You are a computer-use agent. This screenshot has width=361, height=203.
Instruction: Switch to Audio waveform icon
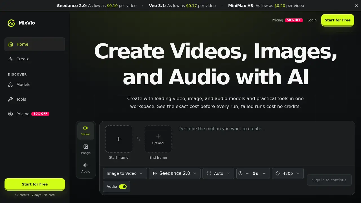[86, 165]
